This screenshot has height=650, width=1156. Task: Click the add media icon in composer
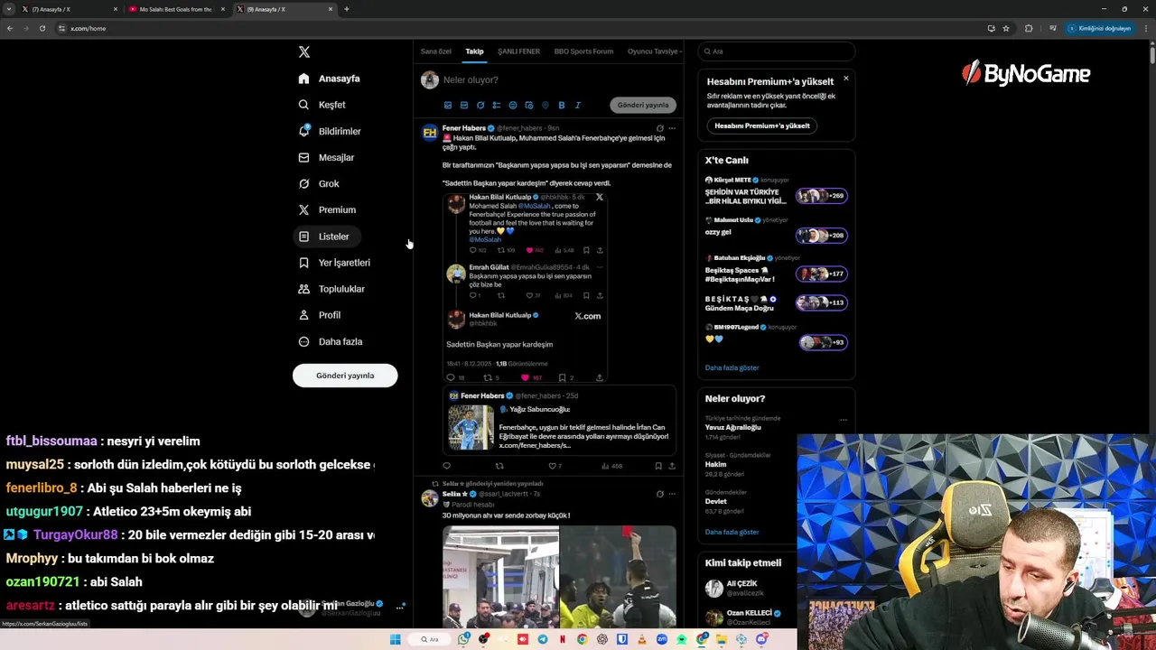(x=447, y=106)
